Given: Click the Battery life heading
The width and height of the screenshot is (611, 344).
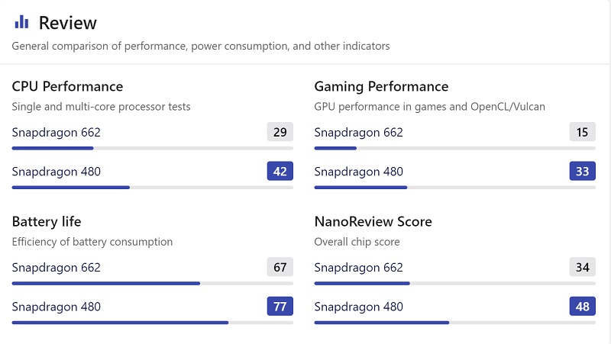Looking at the screenshot, I should click(47, 221).
